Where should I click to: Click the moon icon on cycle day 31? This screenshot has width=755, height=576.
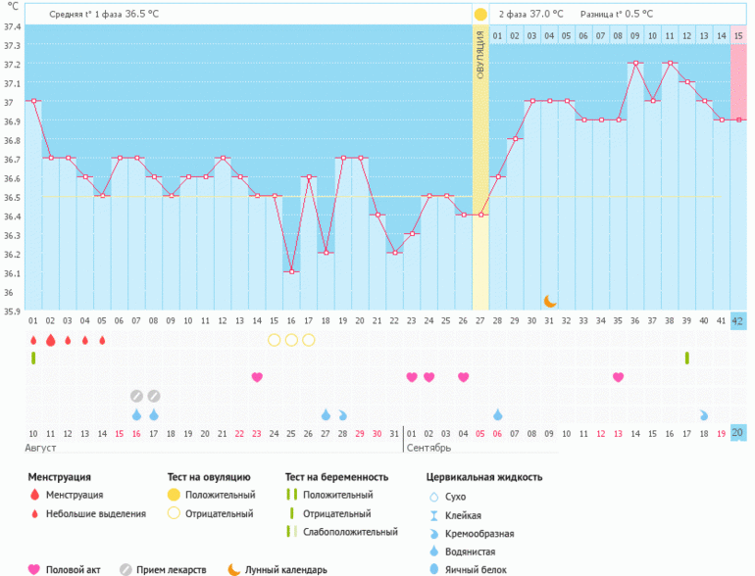550,302
